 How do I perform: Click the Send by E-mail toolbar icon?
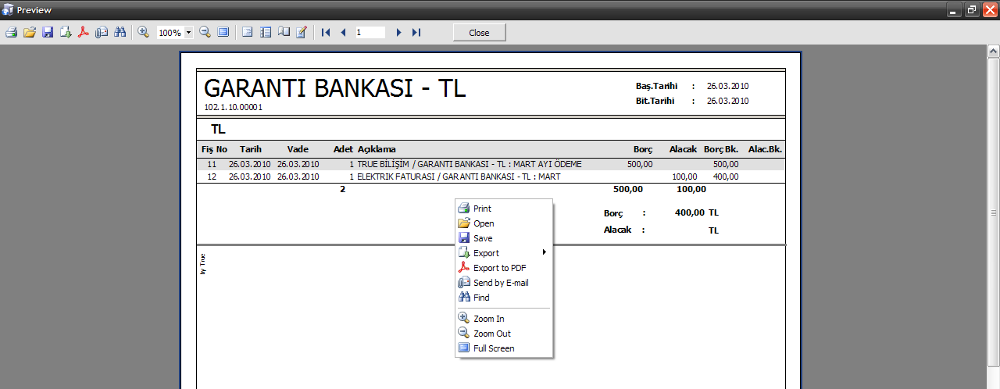pyautogui.click(x=102, y=32)
